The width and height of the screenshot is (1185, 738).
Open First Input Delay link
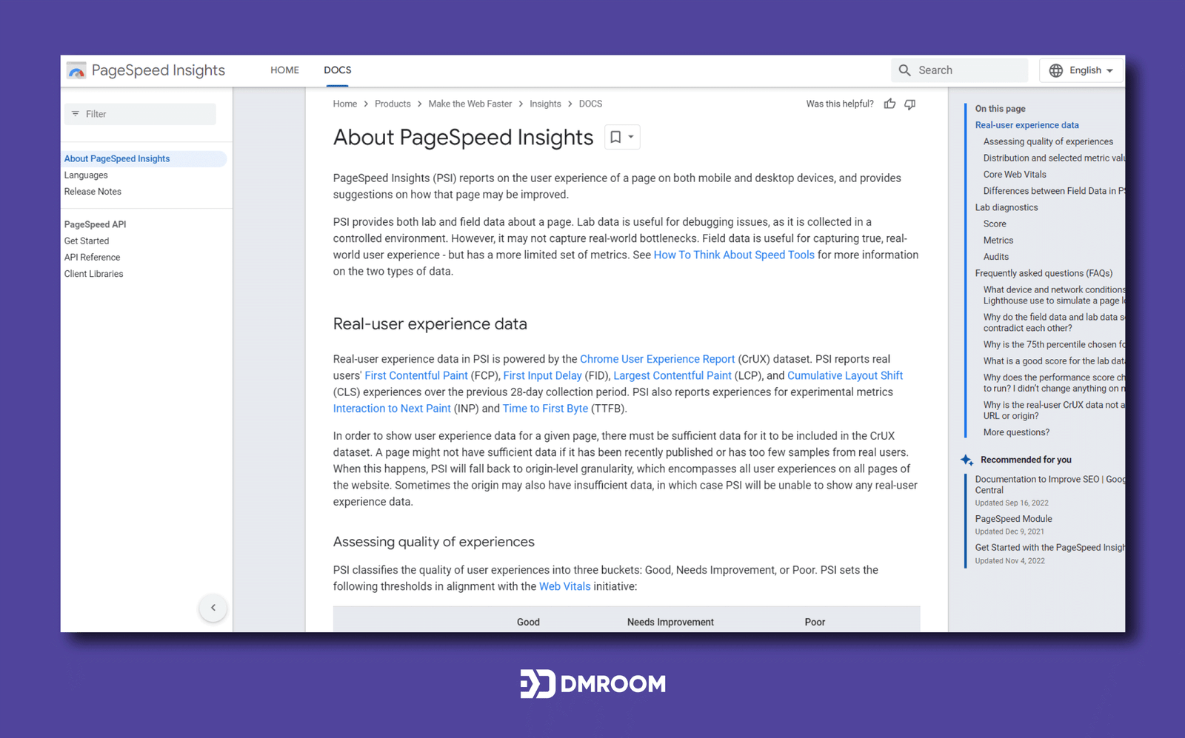pyautogui.click(x=542, y=375)
